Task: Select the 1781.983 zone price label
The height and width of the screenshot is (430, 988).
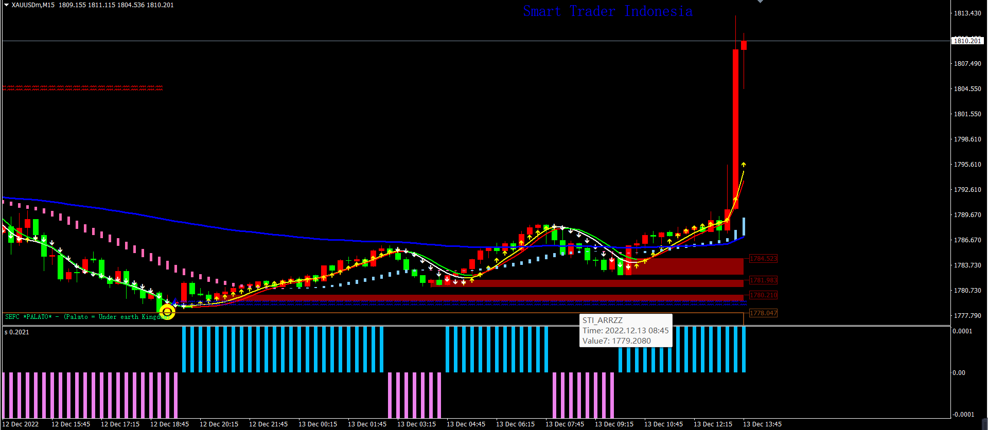Action: tap(763, 280)
